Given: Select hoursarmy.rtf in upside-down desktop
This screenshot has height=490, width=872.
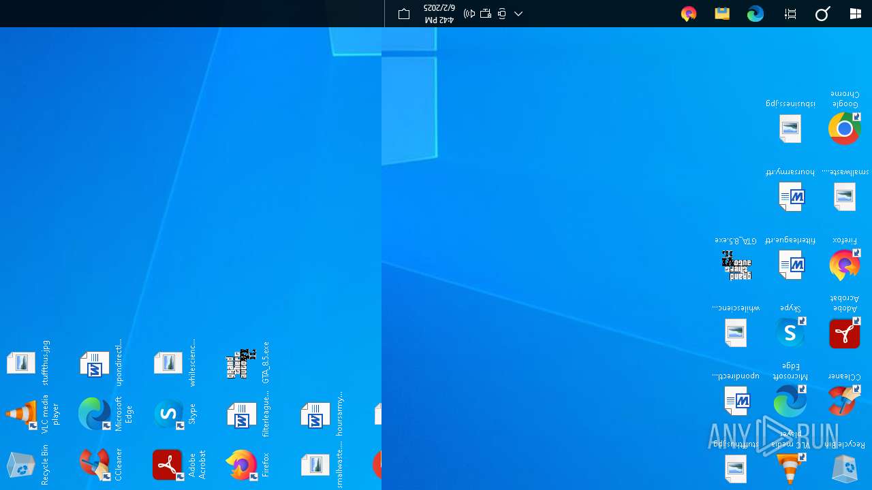Looking at the screenshot, I should (x=792, y=197).
